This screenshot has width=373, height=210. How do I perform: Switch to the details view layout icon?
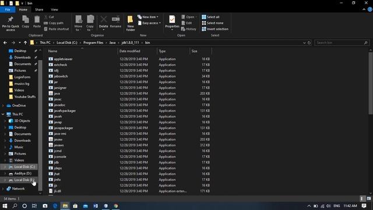tap(362, 198)
